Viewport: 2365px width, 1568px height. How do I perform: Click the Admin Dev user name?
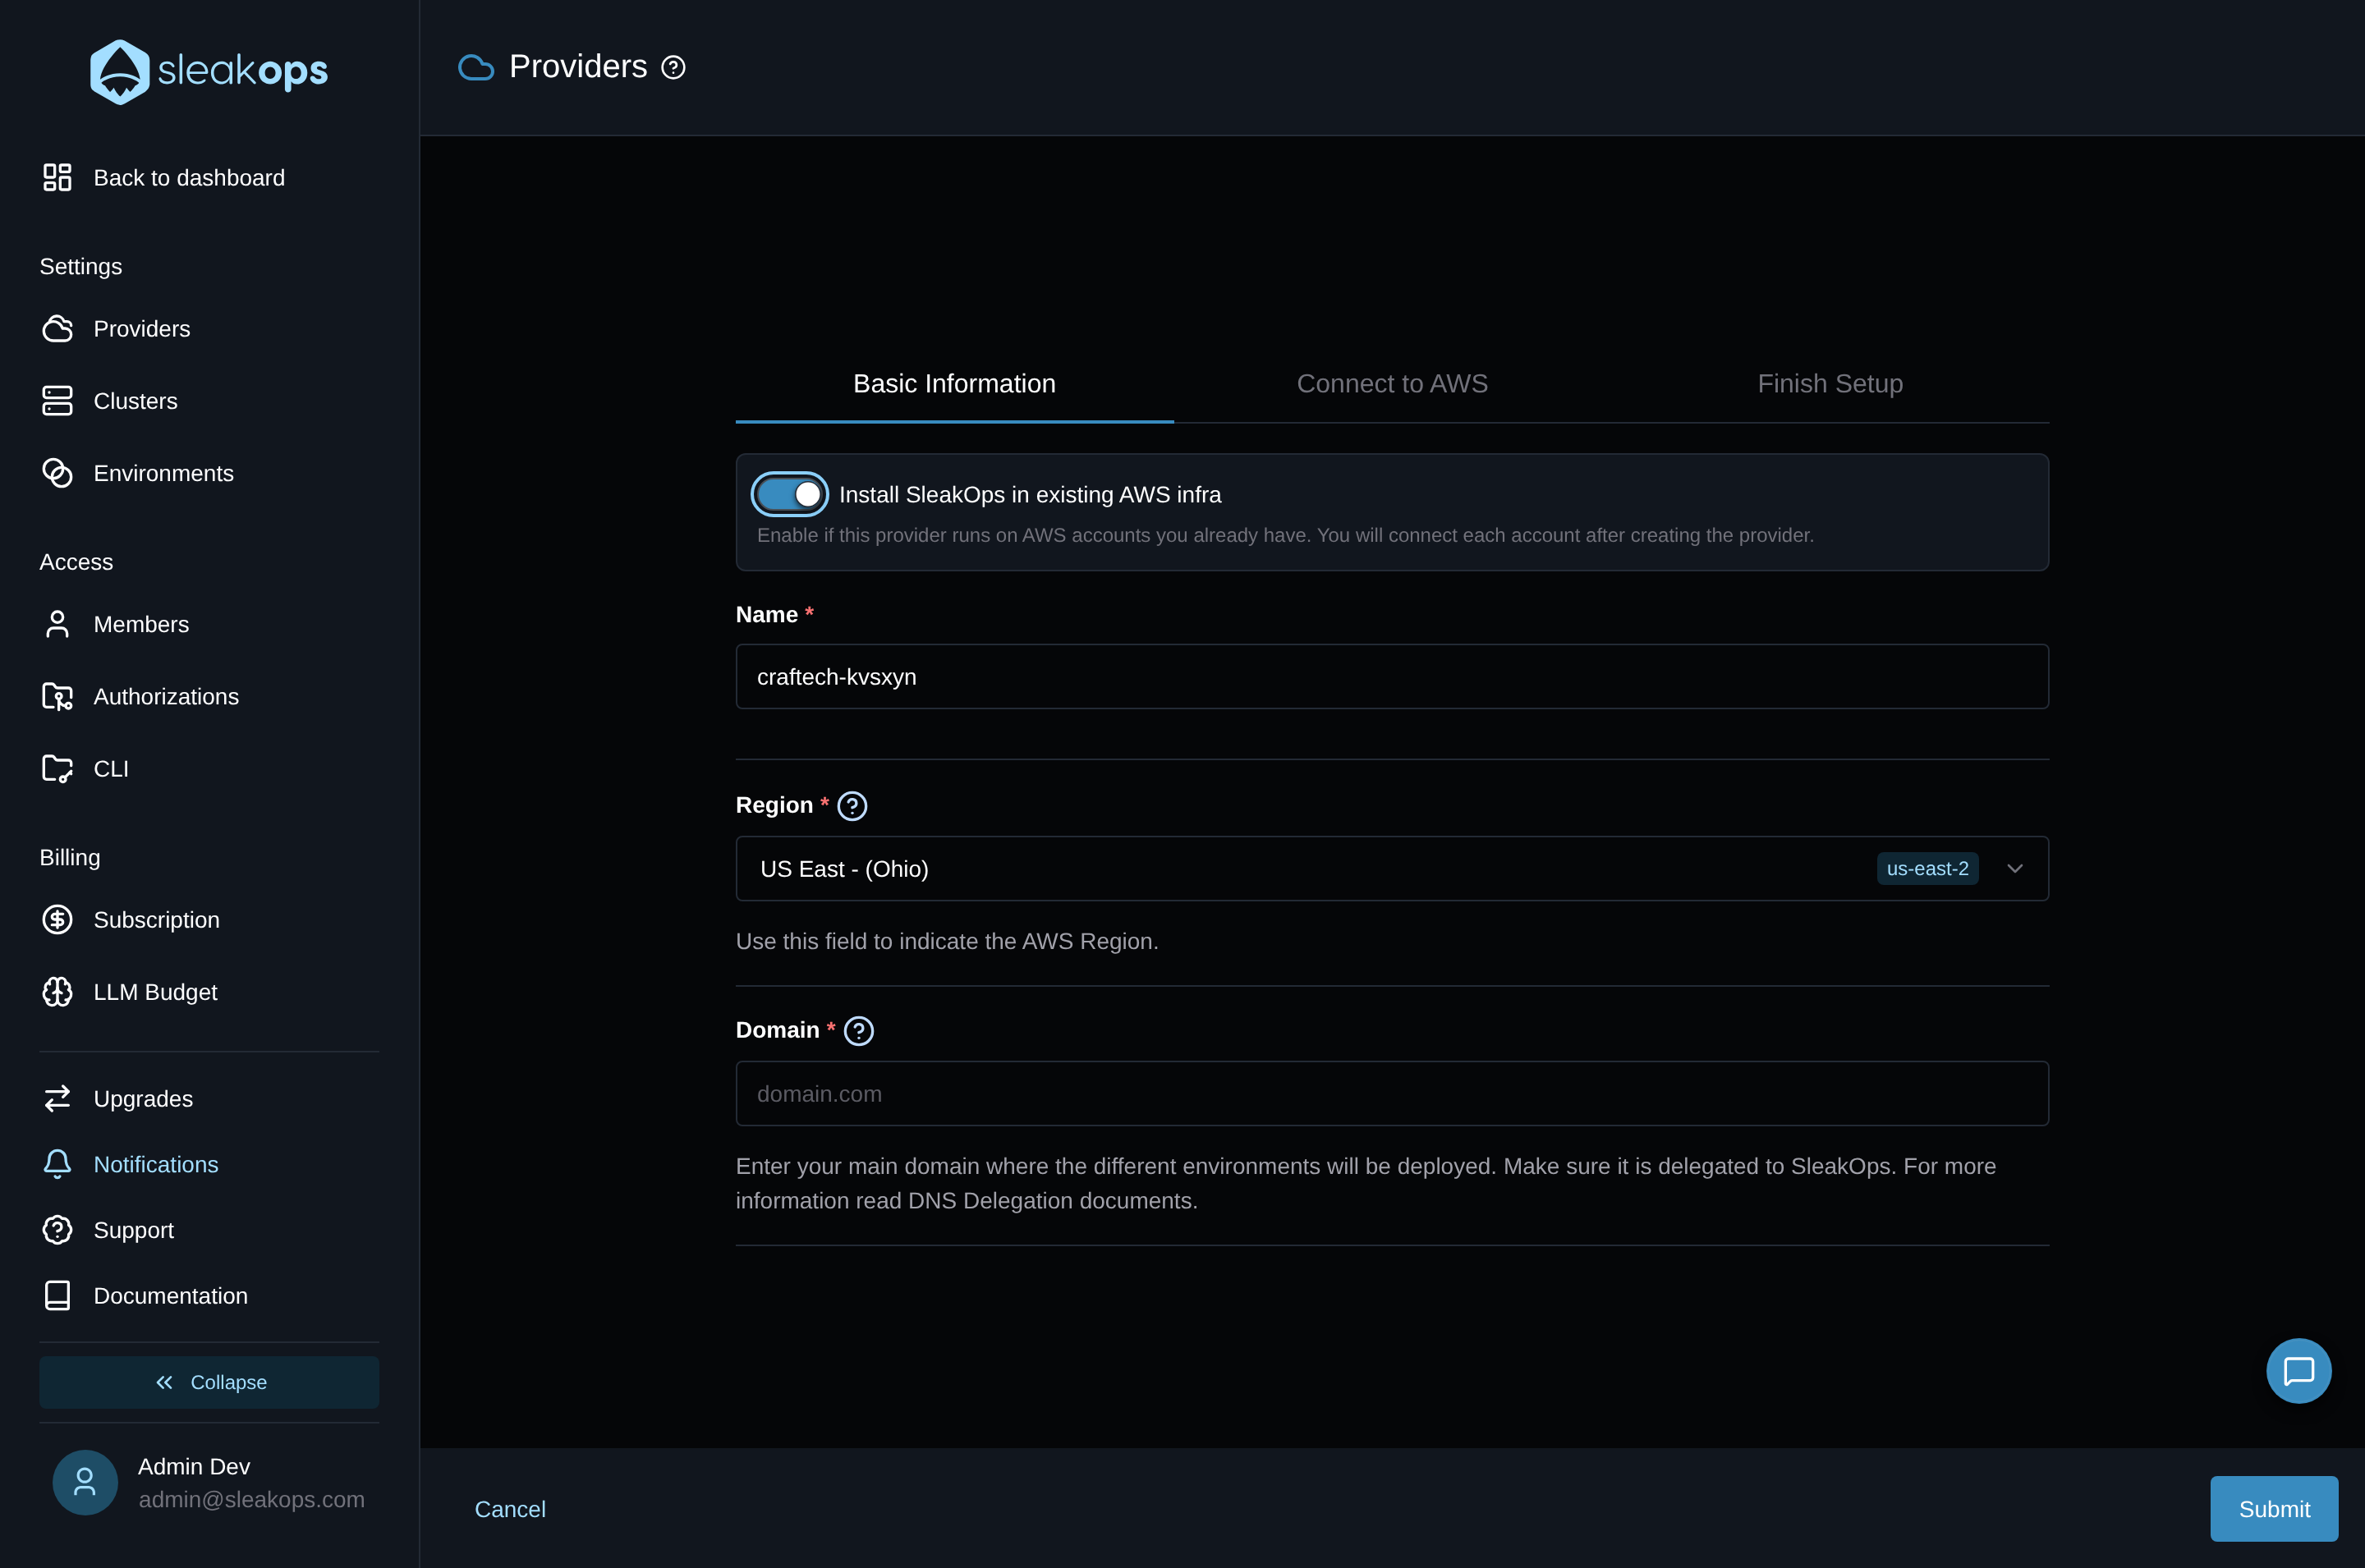point(194,1466)
